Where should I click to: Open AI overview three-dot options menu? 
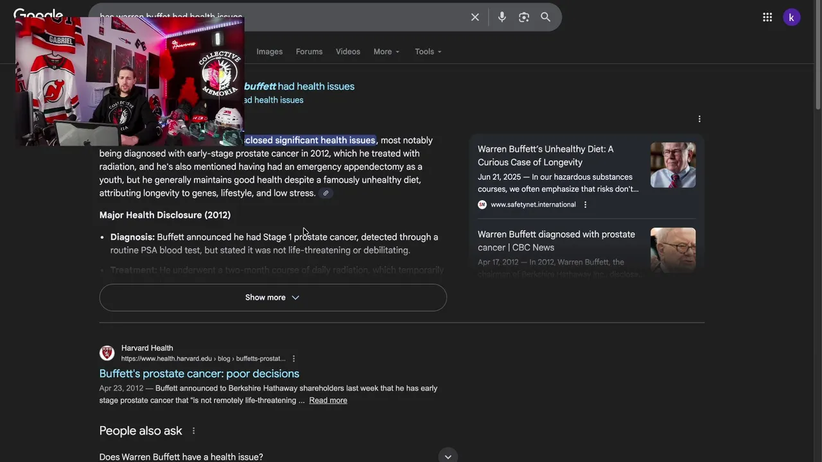point(699,119)
